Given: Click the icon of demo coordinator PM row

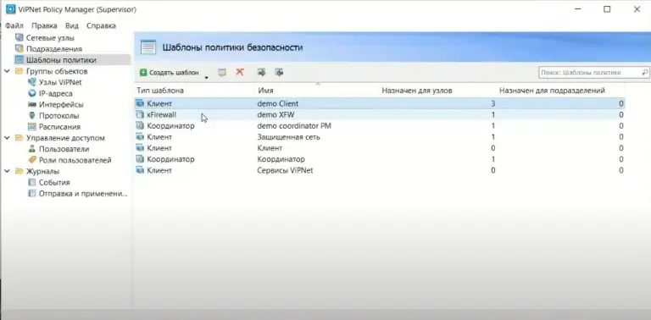Looking at the screenshot, I should point(140,125).
